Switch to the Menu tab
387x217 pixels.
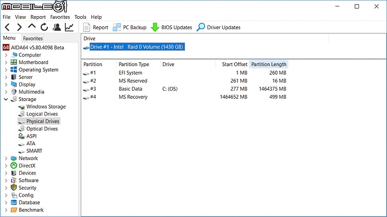click(9, 38)
